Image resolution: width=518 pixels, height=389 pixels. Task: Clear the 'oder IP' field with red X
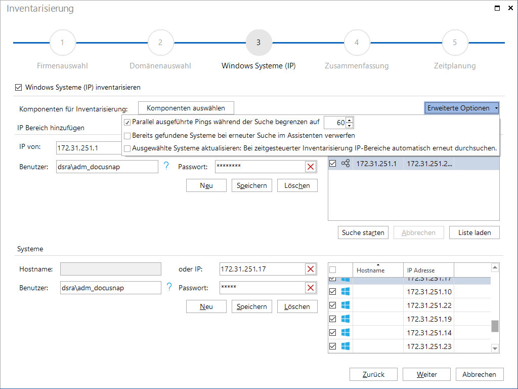(311, 269)
